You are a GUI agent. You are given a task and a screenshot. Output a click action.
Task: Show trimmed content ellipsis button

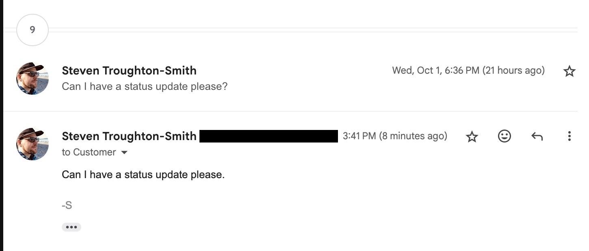click(71, 227)
